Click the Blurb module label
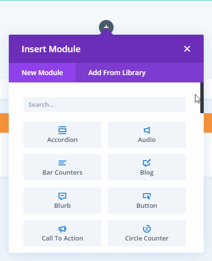Viewport: 212px width, 261px height. [62, 205]
